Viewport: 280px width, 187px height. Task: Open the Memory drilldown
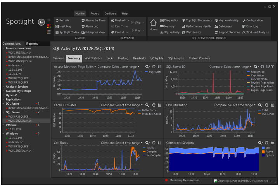coord(167,26)
